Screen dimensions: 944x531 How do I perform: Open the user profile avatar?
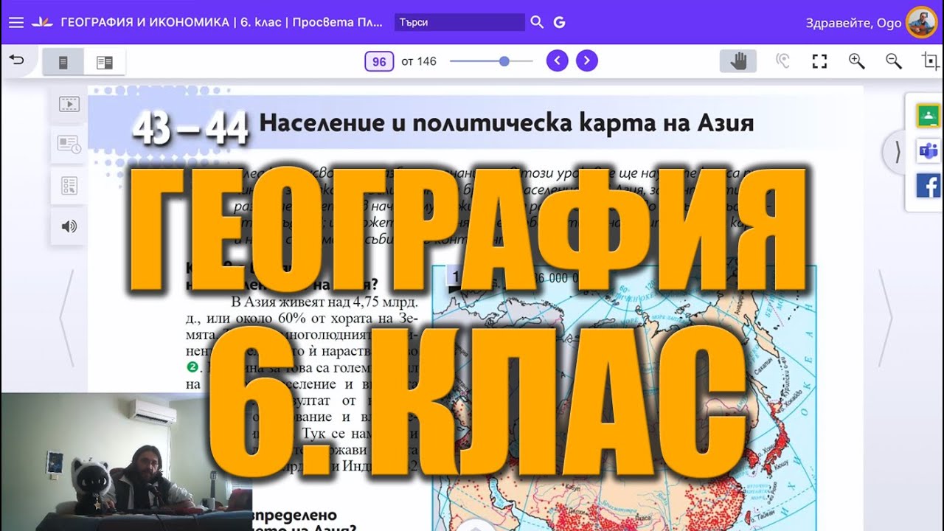pos(922,22)
